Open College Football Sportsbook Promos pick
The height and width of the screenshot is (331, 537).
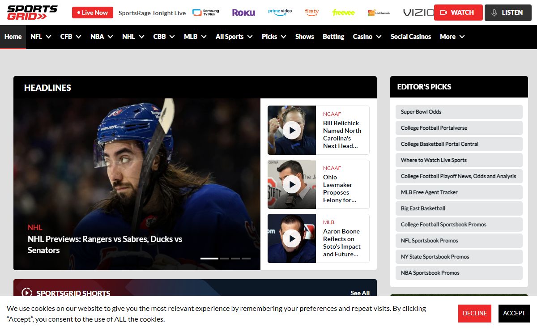(459, 225)
